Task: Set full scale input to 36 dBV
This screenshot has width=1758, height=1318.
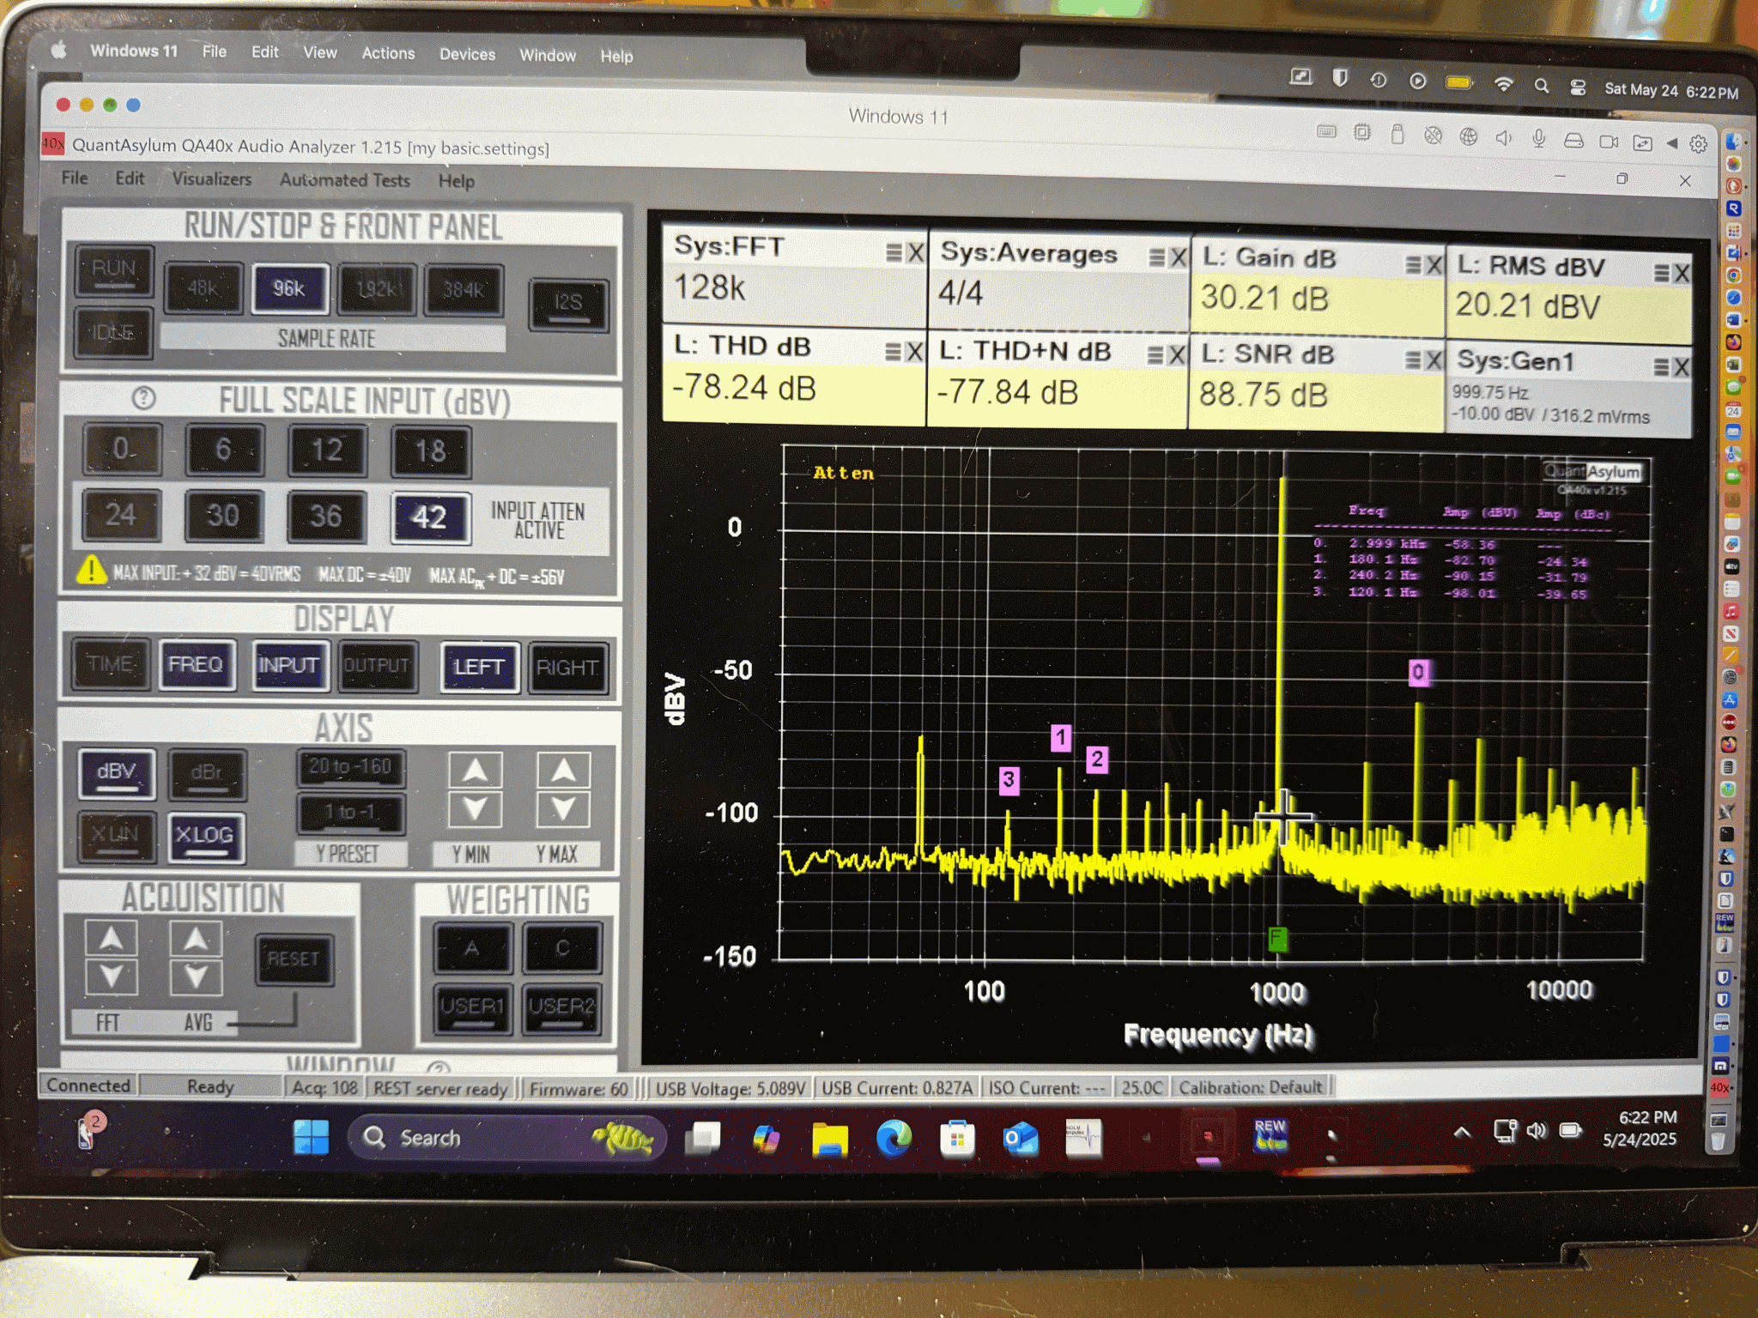Action: 326,517
